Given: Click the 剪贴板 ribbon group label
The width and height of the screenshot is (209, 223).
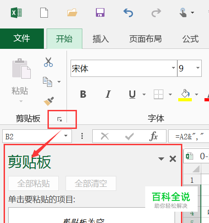Looking at the screenshot, I should pyautogui.click(x=28, y=119).
